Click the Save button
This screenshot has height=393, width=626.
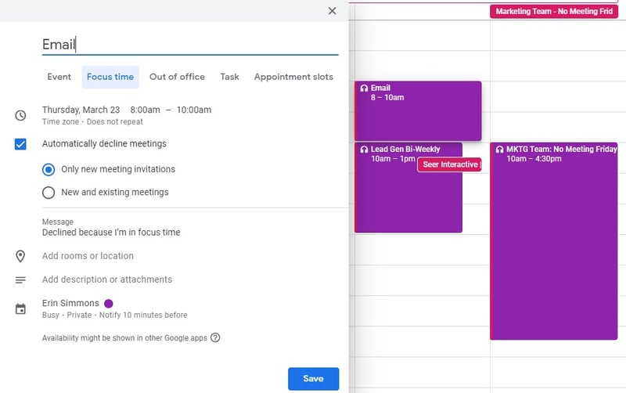313,379
